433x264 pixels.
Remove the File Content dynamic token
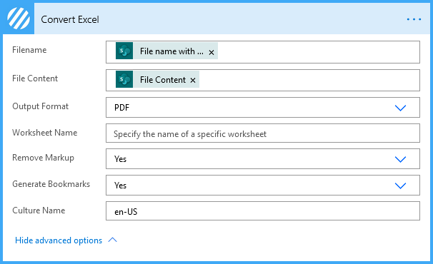point(193,81)
